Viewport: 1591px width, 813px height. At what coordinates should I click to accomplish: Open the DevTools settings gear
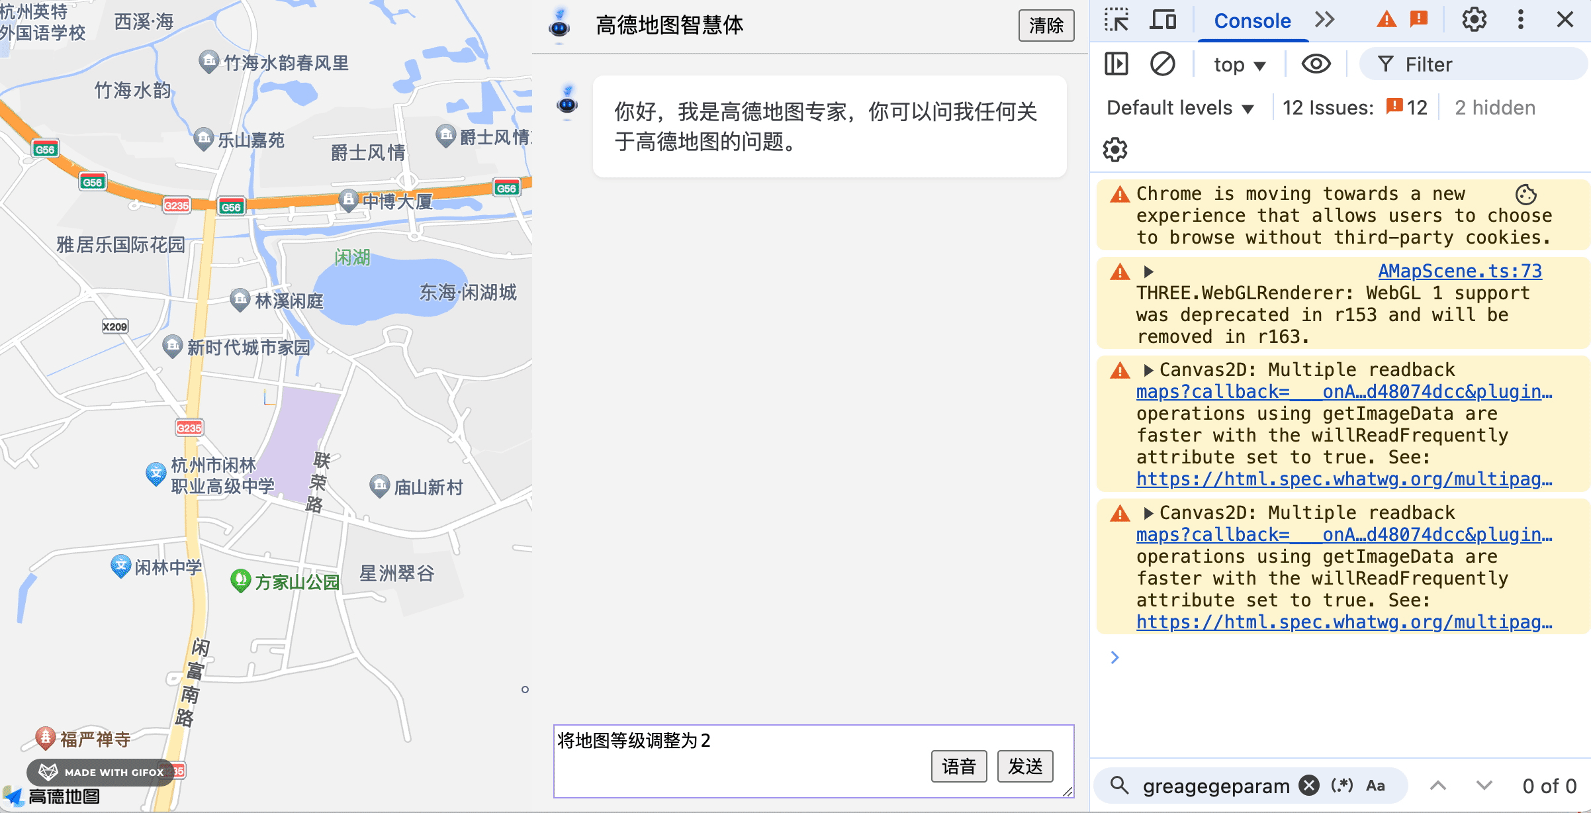point(1474,20)
